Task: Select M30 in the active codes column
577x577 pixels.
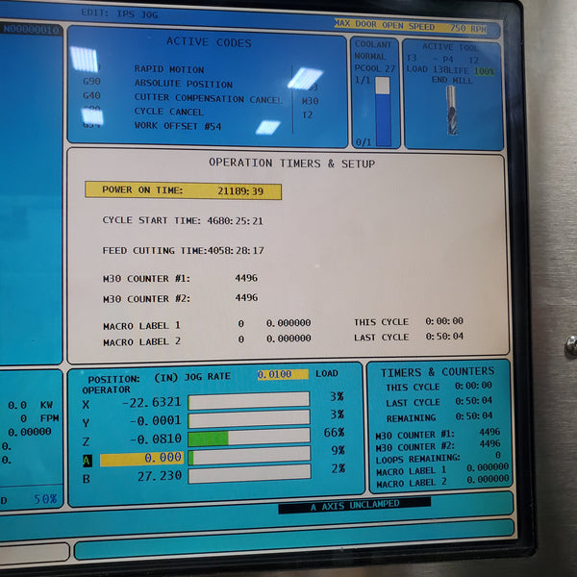Action: tap(311, 101)
